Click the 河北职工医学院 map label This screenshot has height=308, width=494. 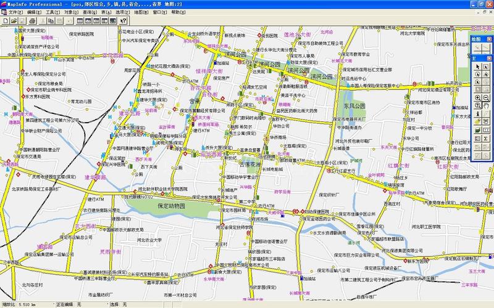[x=426, y=227]
